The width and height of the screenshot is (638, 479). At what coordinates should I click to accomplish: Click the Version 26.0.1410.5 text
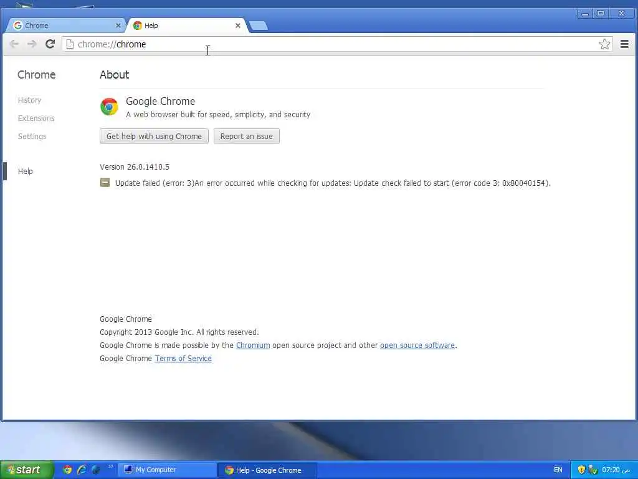[x=135, y=167]
